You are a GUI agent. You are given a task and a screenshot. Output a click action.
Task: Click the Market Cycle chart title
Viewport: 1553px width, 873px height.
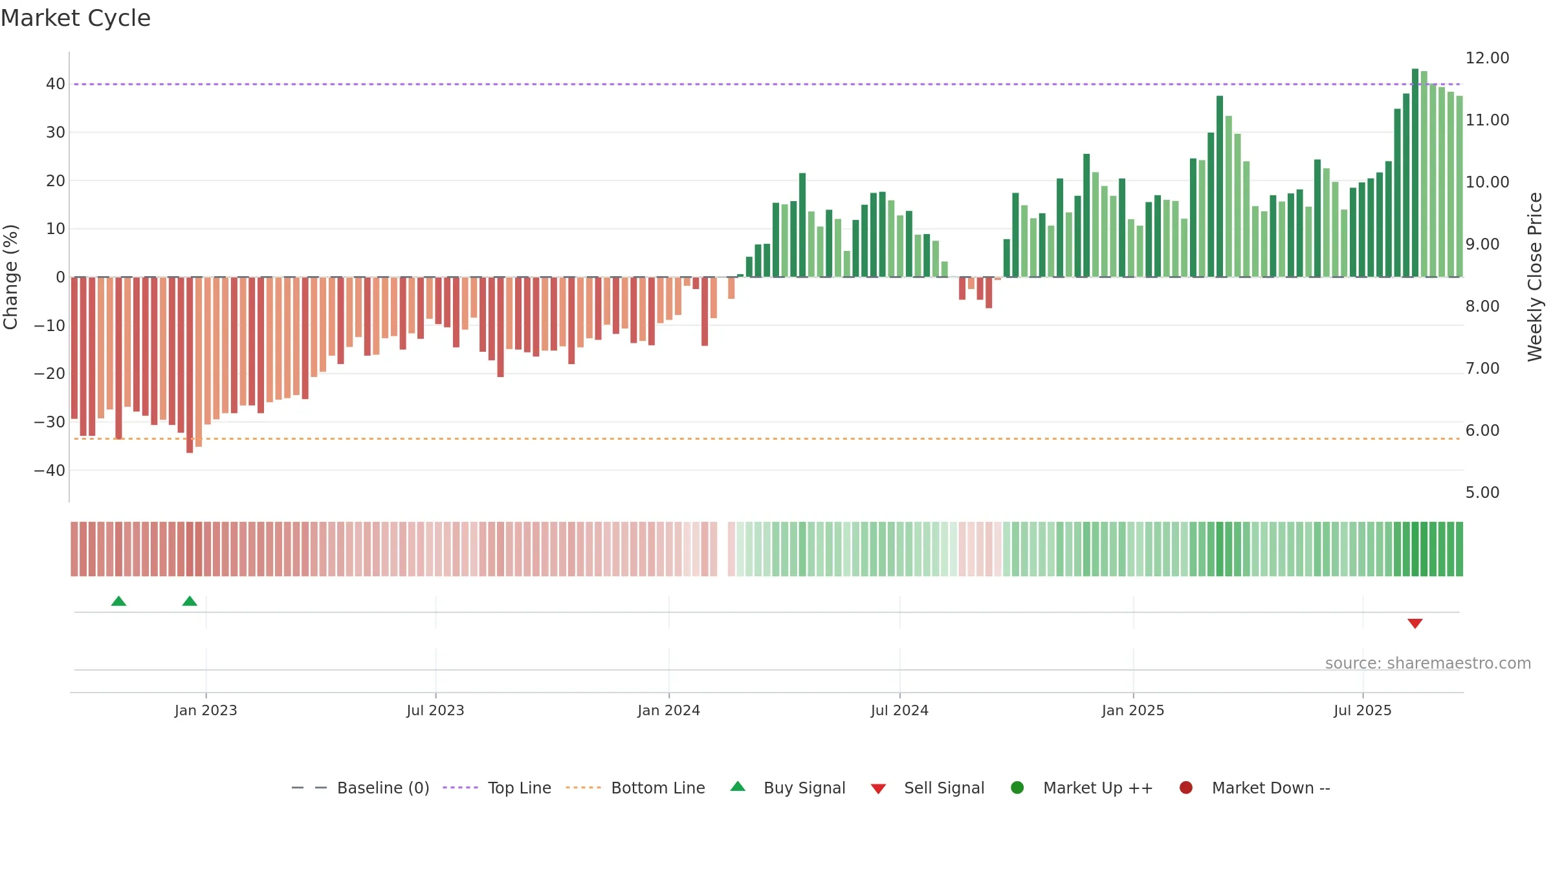[76, 18]
